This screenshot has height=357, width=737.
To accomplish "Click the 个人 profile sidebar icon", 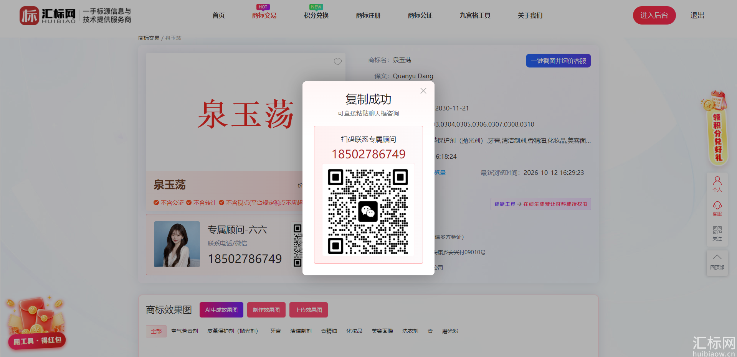I will point(717,184).
